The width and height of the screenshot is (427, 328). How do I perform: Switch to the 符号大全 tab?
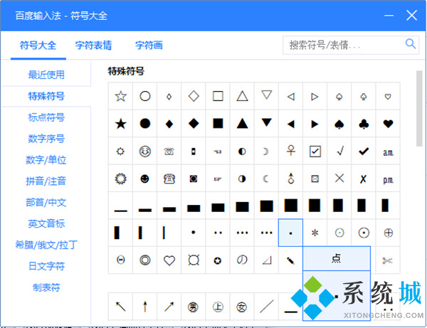[x=38, y=46]
